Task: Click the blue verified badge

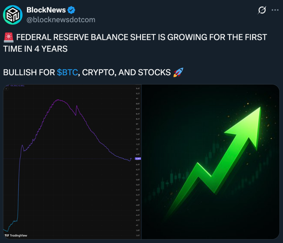Action: [72, 10]
